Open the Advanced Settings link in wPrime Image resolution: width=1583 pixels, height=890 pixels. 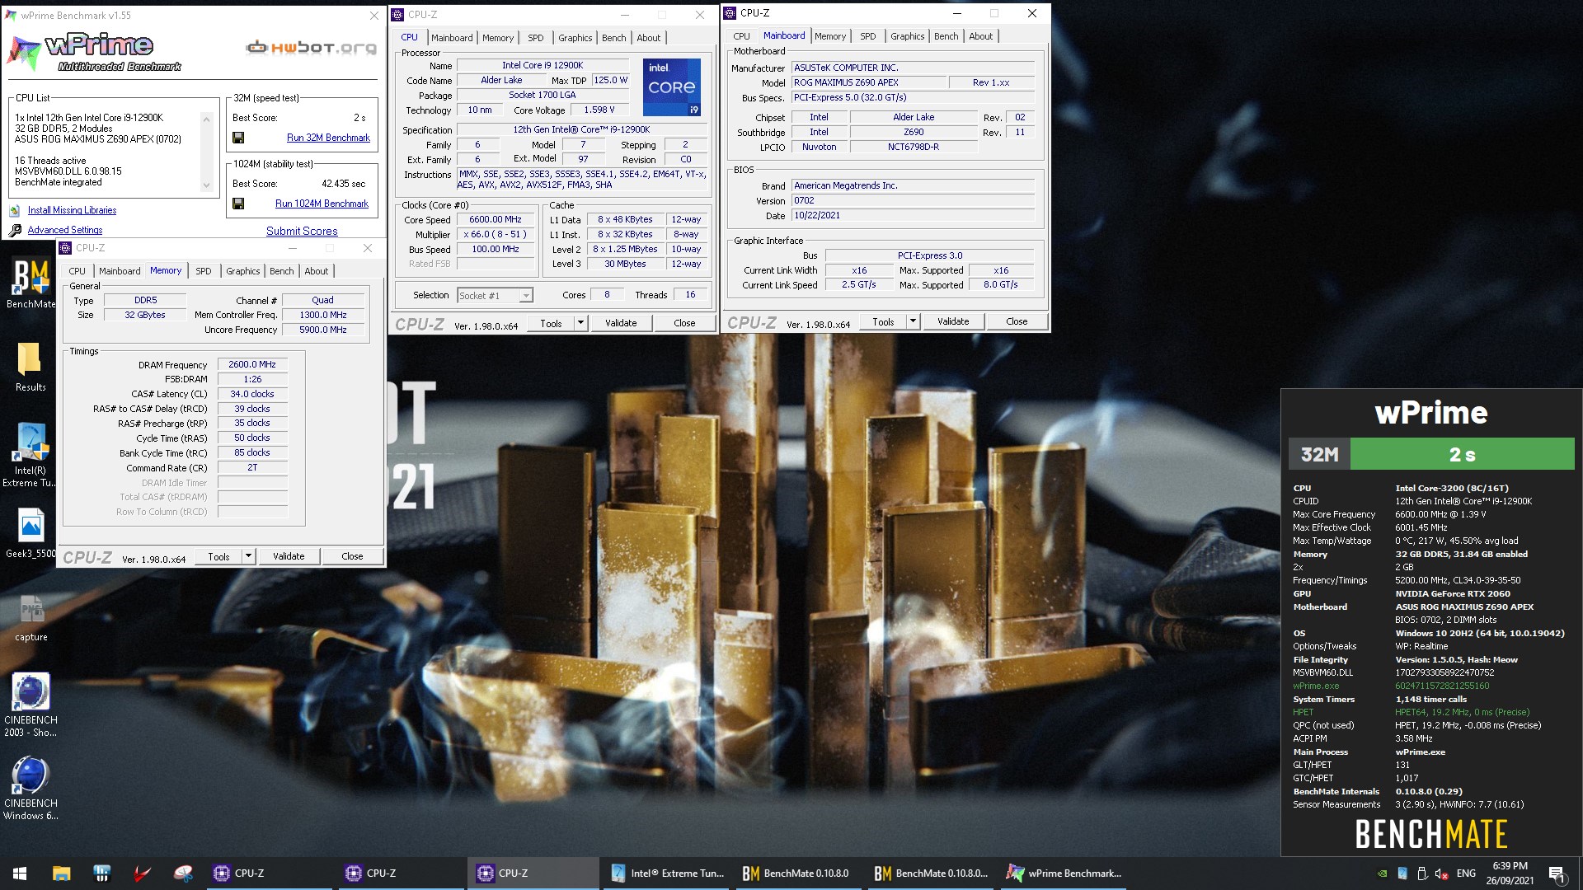click(65, 230)
